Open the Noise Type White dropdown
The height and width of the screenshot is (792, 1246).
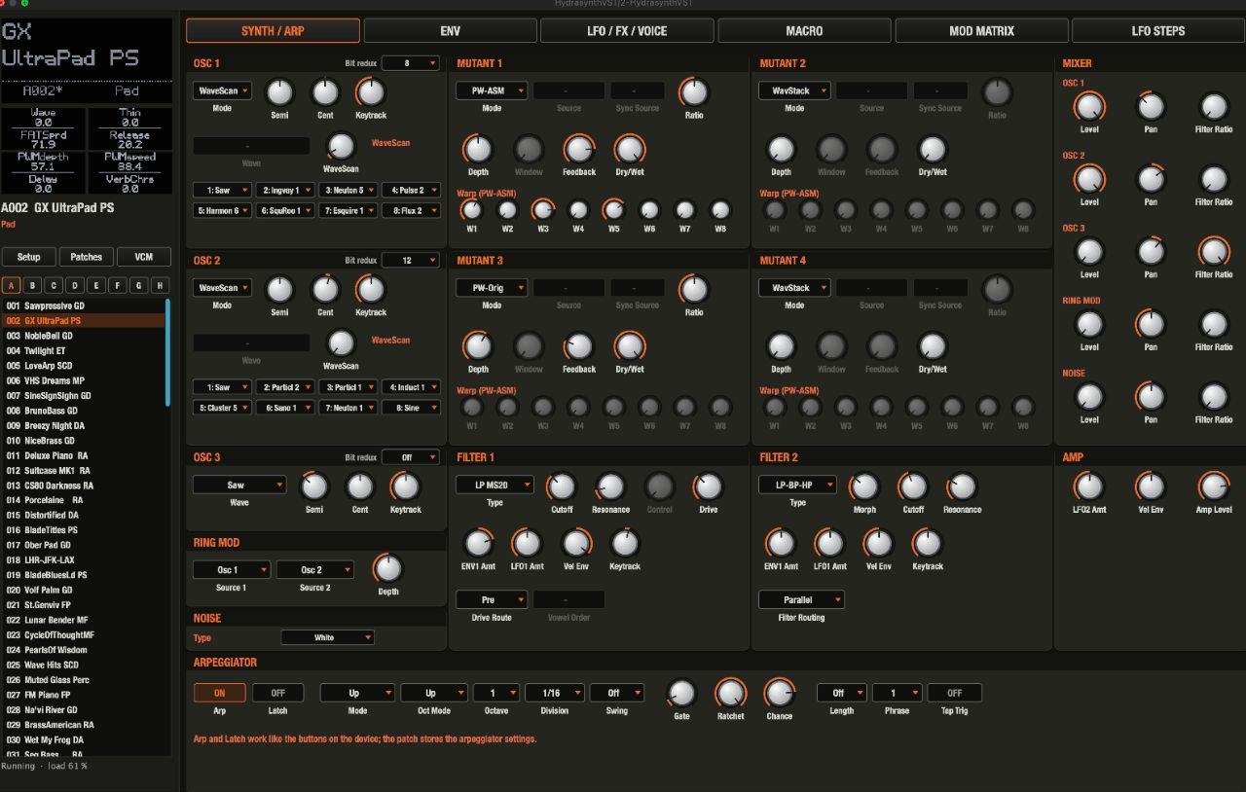[x=327, y=637]
